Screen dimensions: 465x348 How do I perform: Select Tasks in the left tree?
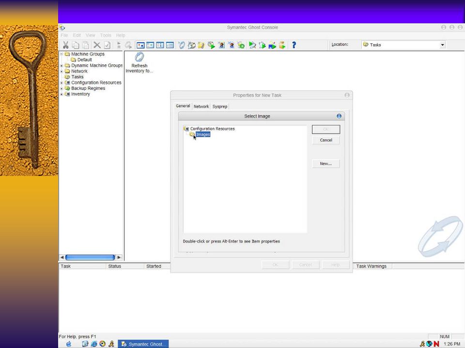coord(77,77)
